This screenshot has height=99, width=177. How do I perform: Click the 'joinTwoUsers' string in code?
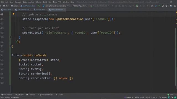(55, 33)
